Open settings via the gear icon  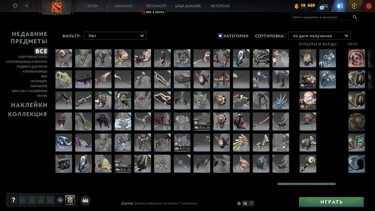pyautogui.click(x=15, y=6)
